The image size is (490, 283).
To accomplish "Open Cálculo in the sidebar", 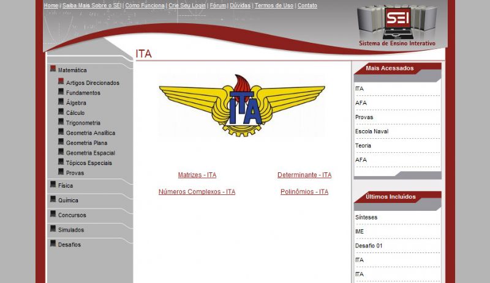I will point(75,113).
